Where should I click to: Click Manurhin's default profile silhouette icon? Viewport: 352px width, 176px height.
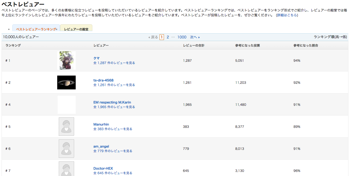pyautogui.click(x=66, y=127)
